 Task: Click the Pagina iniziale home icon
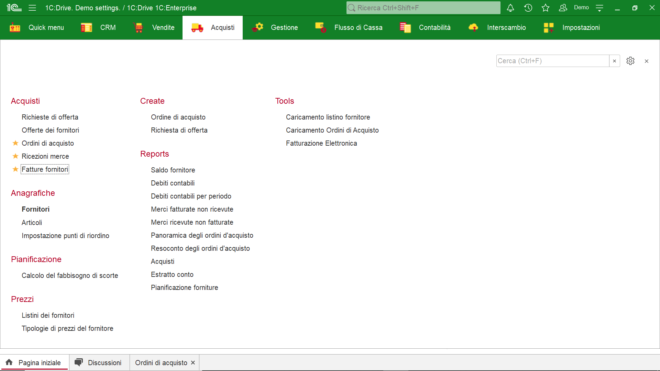point(9,362)
